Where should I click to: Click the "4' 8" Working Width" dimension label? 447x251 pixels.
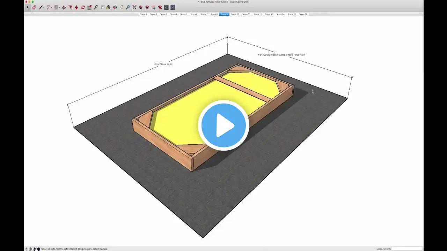(282, 55)
